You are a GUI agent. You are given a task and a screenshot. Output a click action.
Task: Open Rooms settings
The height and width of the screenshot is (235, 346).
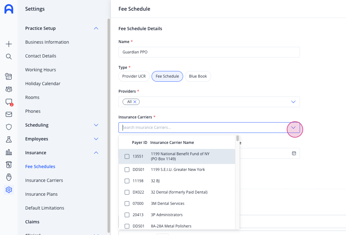click(x=32, y=97)
